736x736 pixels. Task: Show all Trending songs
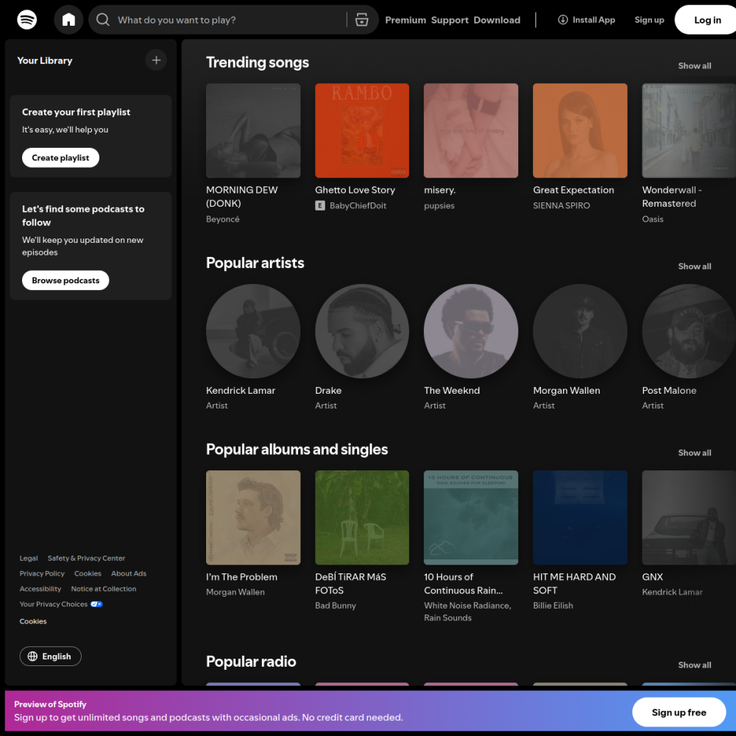pos(694,66)
